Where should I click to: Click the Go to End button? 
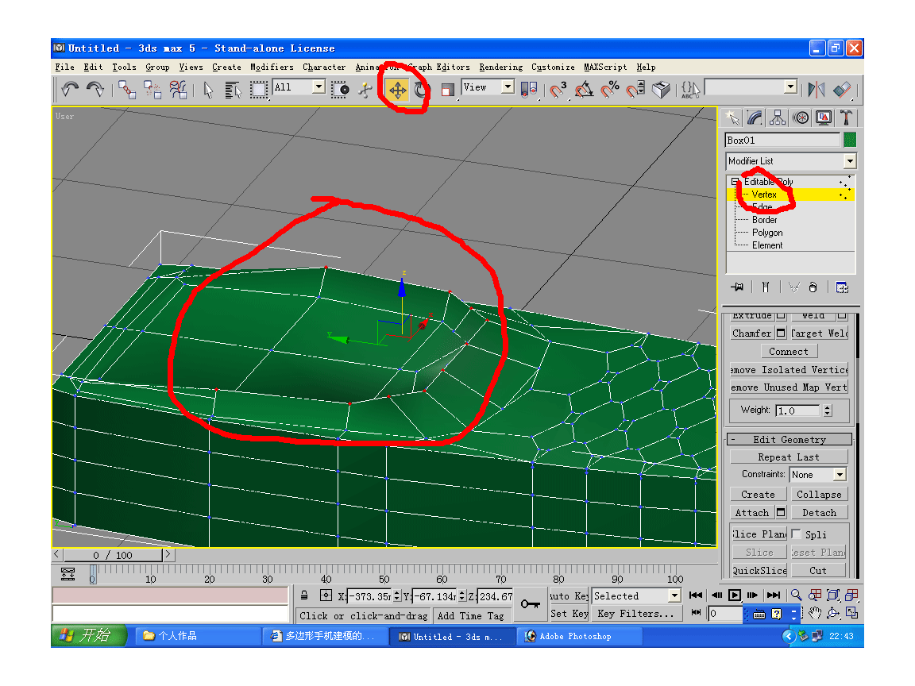774,595
